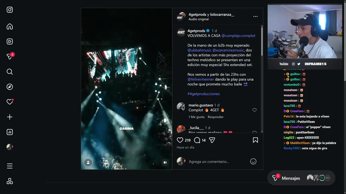Open the Create new post plus icon

click(x=10, y=117)
